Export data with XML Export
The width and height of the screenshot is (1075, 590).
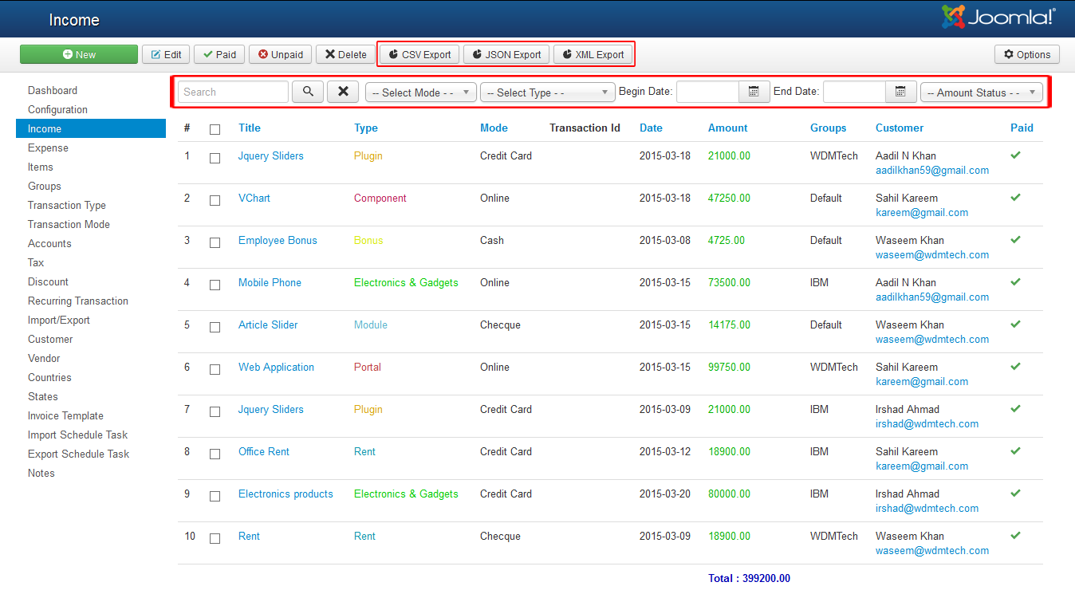pos(593,54)
